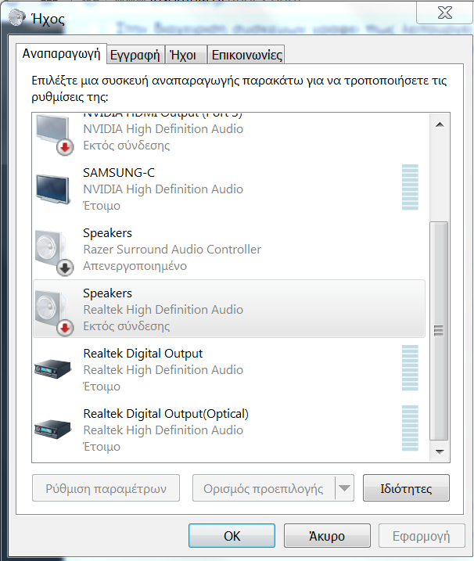Click the Εφαρμογή button

point(422,536)
